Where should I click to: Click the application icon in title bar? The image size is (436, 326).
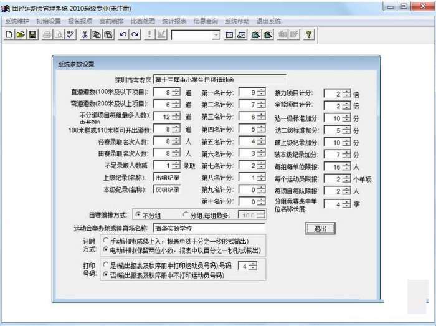[6, 8]
